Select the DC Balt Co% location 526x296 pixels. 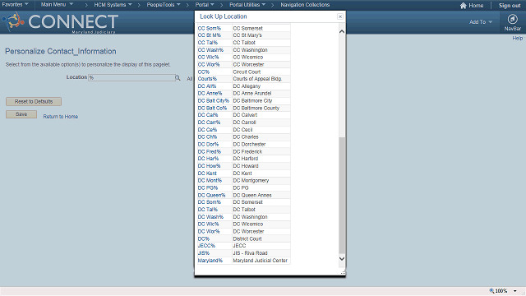tap(212, 108)
